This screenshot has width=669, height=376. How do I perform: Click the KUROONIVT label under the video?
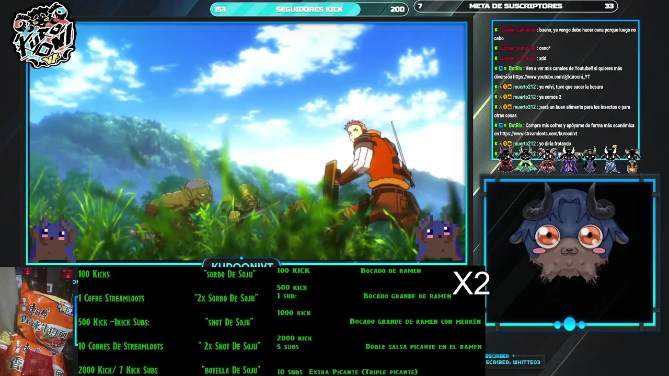pyautogui.click(x=241, y=266)
